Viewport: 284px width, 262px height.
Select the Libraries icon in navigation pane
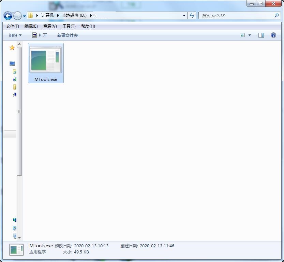click(x=15, y=72)
